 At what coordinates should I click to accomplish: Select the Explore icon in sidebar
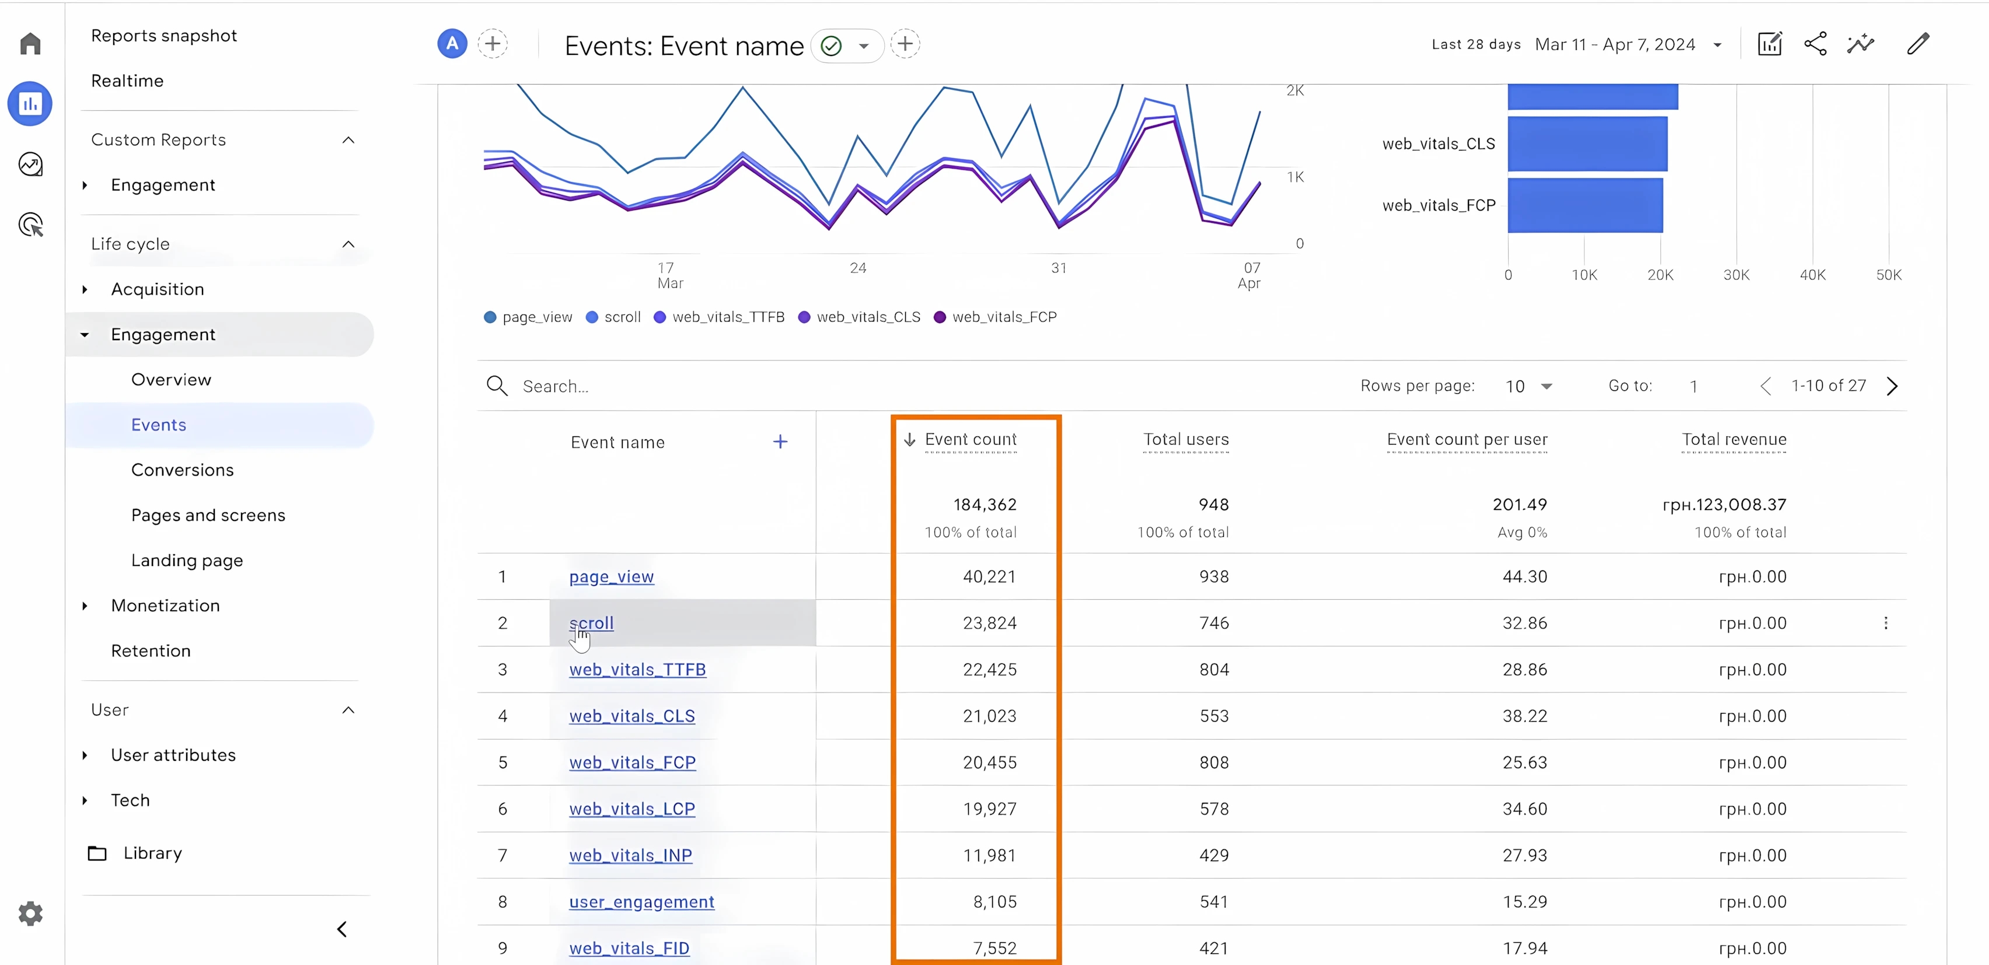click(x=30, y=164)
